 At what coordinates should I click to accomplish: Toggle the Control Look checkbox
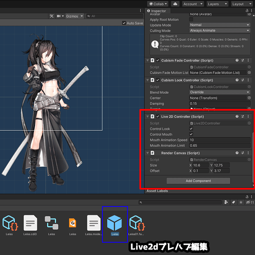191,129
